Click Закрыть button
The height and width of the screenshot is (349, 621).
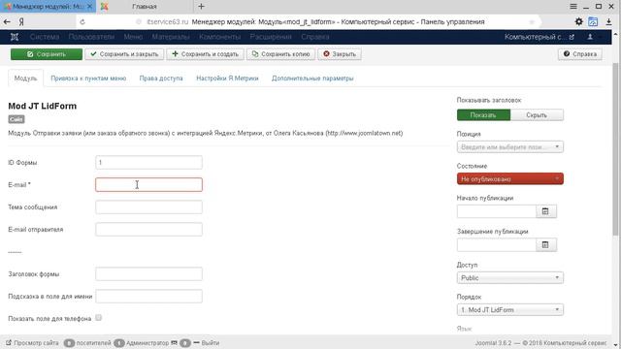coord(340,54)
